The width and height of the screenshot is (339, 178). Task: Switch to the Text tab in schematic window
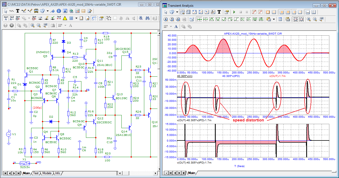pyautogui.click(x=36, y=173)
